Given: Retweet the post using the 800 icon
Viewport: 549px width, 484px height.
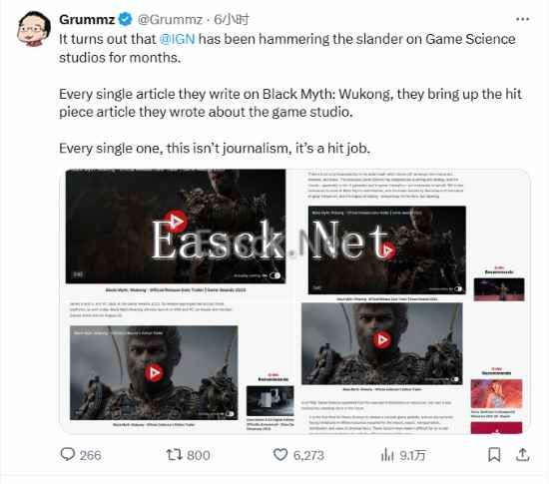Looking at the screenshot, I should click(x=174, y=455).
